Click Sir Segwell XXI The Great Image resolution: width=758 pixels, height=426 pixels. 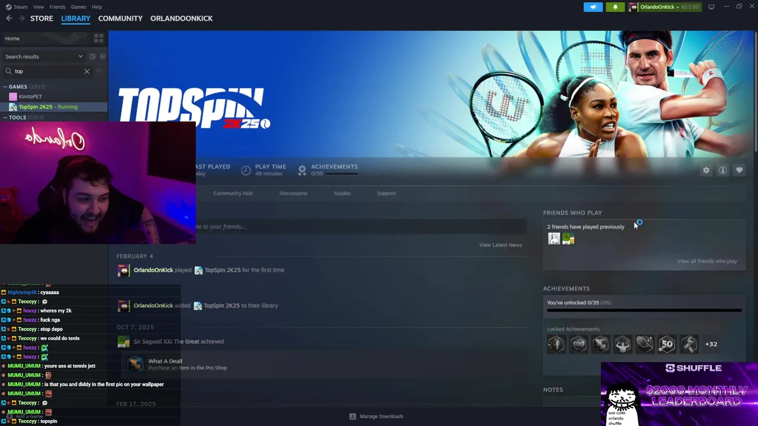point(166,341)
